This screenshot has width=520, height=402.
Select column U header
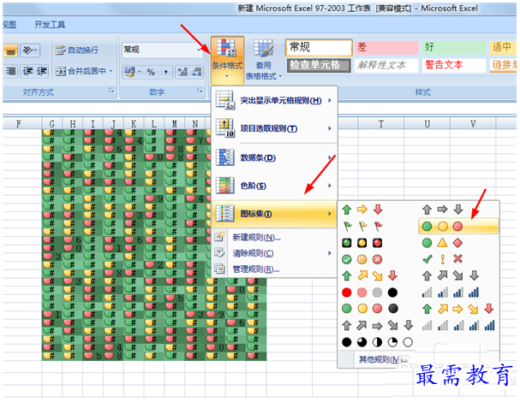point(427,124)
